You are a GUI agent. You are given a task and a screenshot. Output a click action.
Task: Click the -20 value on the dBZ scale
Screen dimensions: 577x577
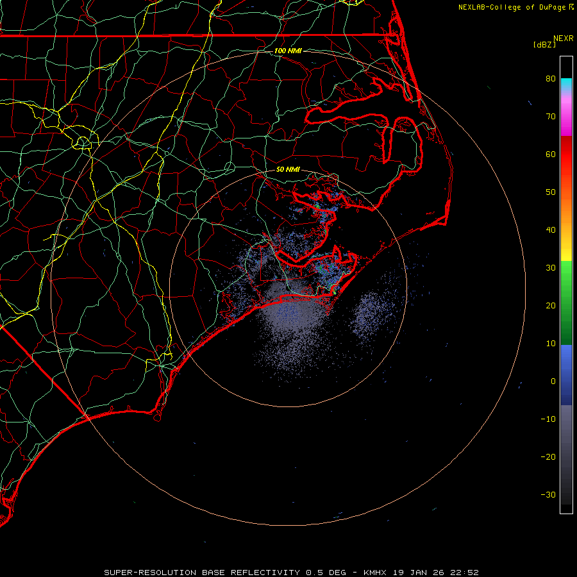(548, 457)
